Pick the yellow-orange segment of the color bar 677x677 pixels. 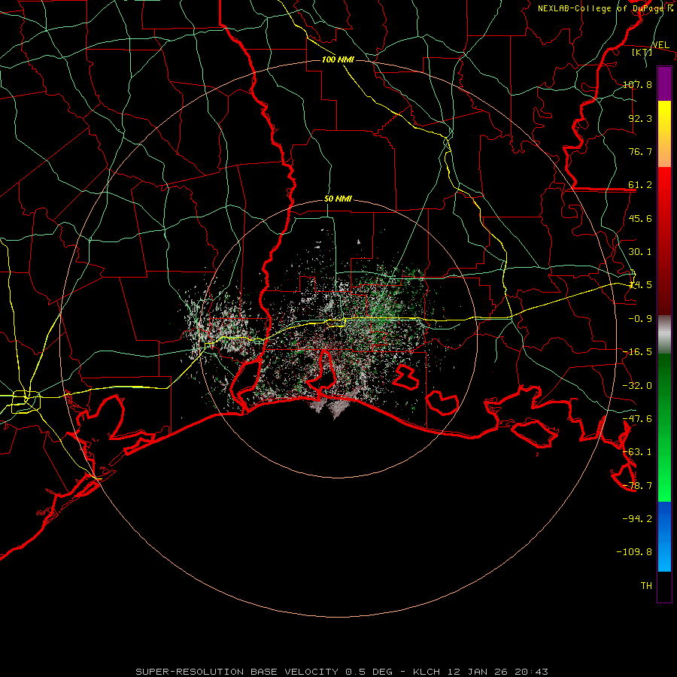[664, 134]
